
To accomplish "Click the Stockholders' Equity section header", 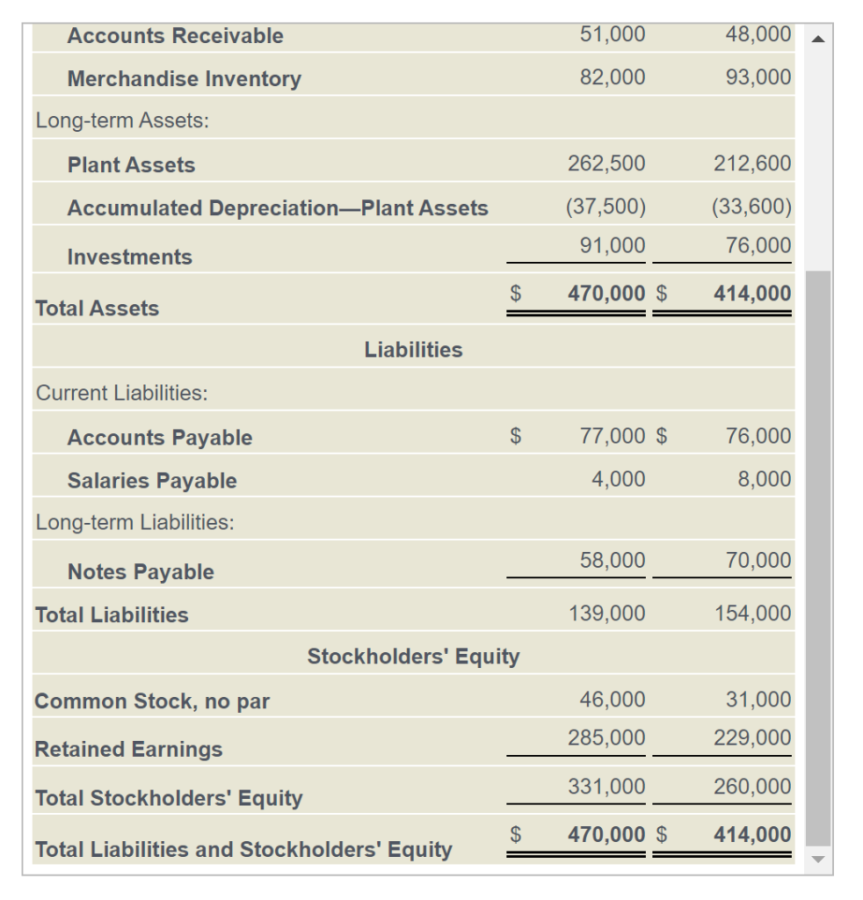I will (x=413, y=655).
